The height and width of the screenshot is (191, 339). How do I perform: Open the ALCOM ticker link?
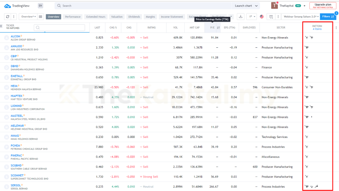[15, 36]
